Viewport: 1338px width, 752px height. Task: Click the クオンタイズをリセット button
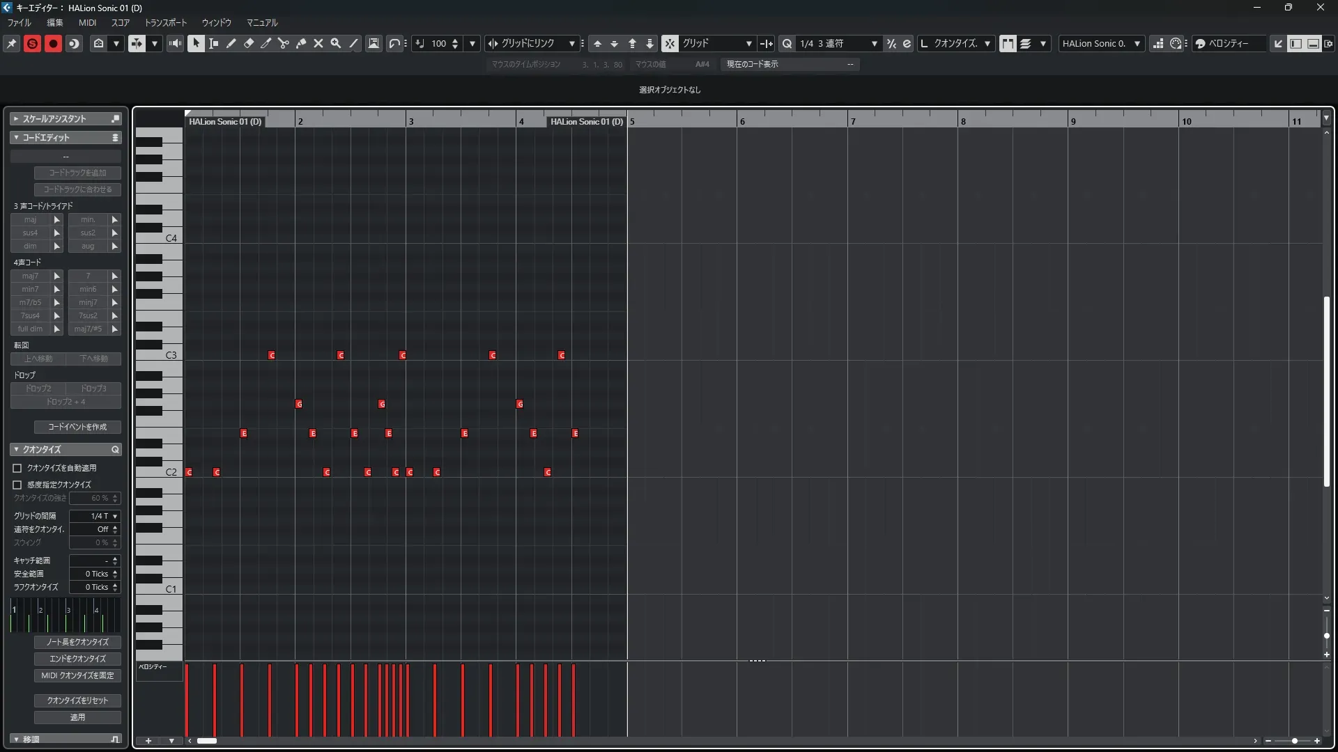pos(77,700)
